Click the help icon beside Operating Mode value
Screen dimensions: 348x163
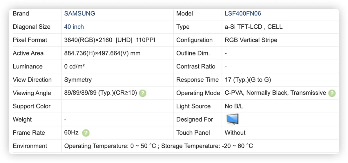tap(332, 93)
